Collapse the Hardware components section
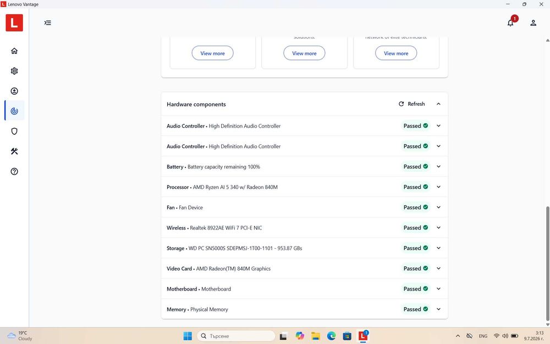 click(438, 104)
